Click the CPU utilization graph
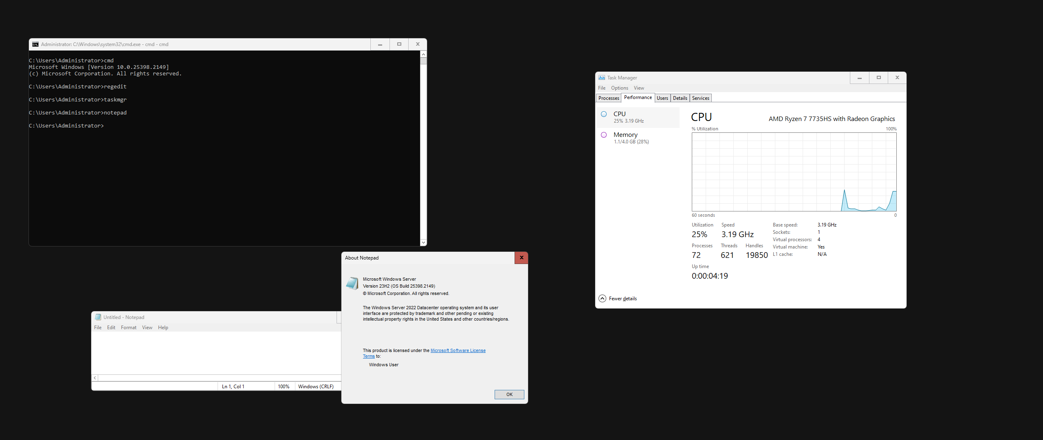The image size is (1043, 440). pos(794,172)
